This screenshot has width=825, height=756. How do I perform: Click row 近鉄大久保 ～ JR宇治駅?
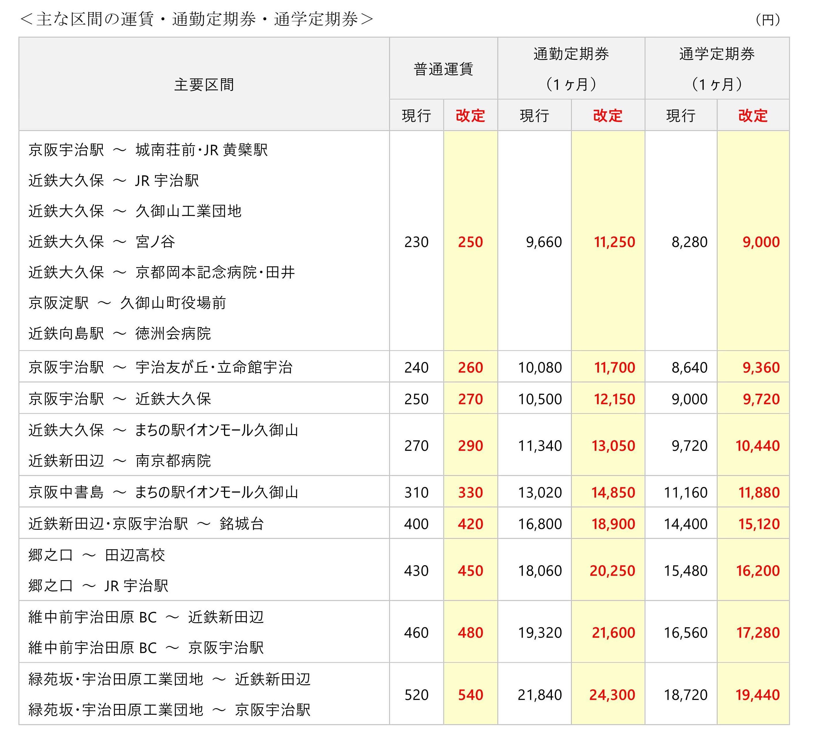tap(114, 180)
